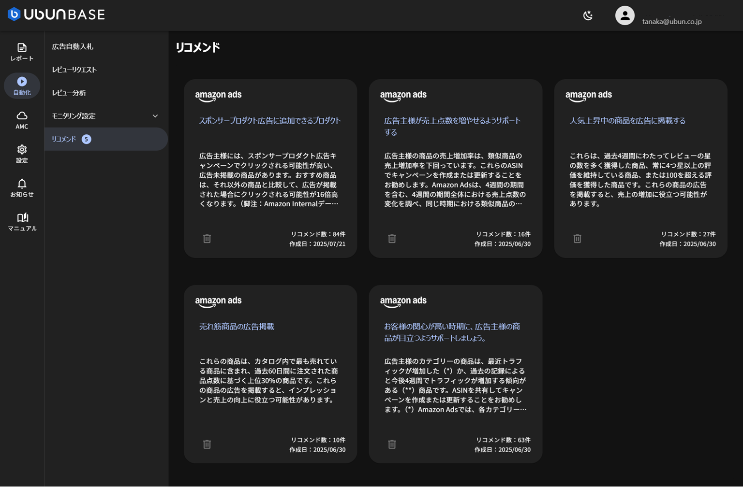Click the UBUNBASE logo

point(56,14)
